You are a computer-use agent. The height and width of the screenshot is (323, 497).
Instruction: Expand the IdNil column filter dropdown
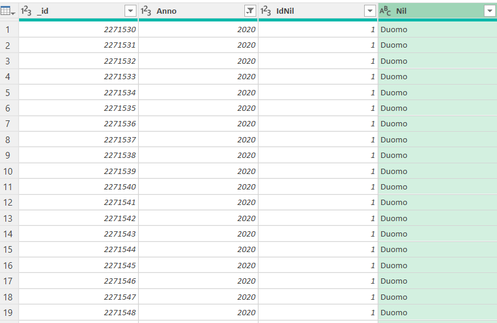(x=370, y=11)
